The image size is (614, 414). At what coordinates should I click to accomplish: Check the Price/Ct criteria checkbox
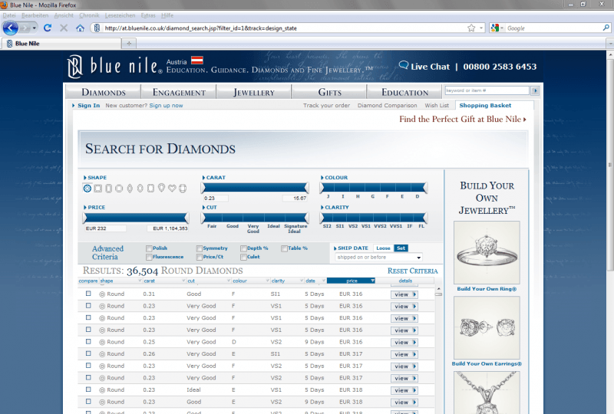tap(200, 257)
